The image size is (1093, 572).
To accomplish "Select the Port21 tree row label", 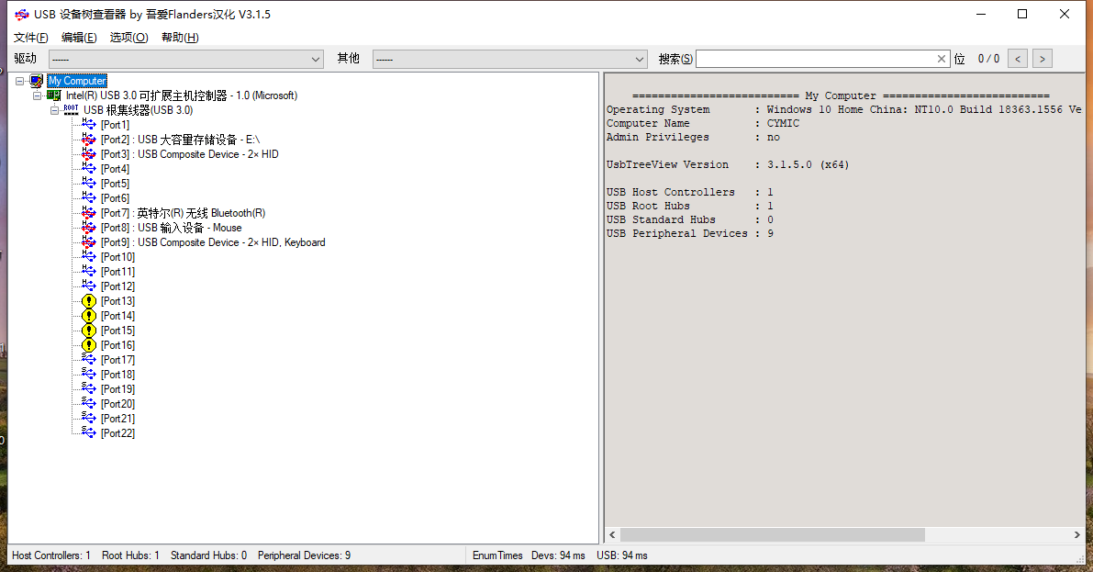I will click(x=117, y=419).
